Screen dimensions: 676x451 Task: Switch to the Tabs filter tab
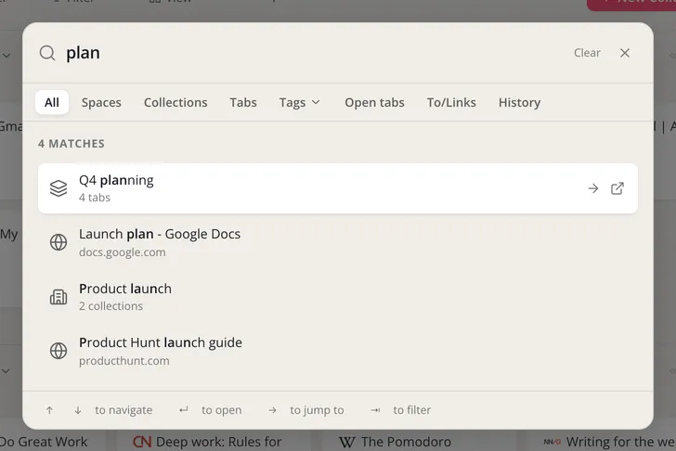243,102
